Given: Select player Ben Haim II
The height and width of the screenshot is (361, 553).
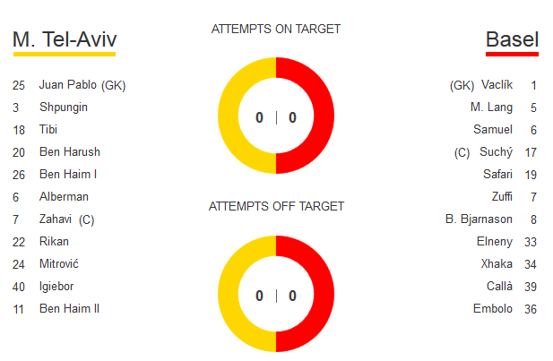Looking at the screenshot, I should [69, 309].
